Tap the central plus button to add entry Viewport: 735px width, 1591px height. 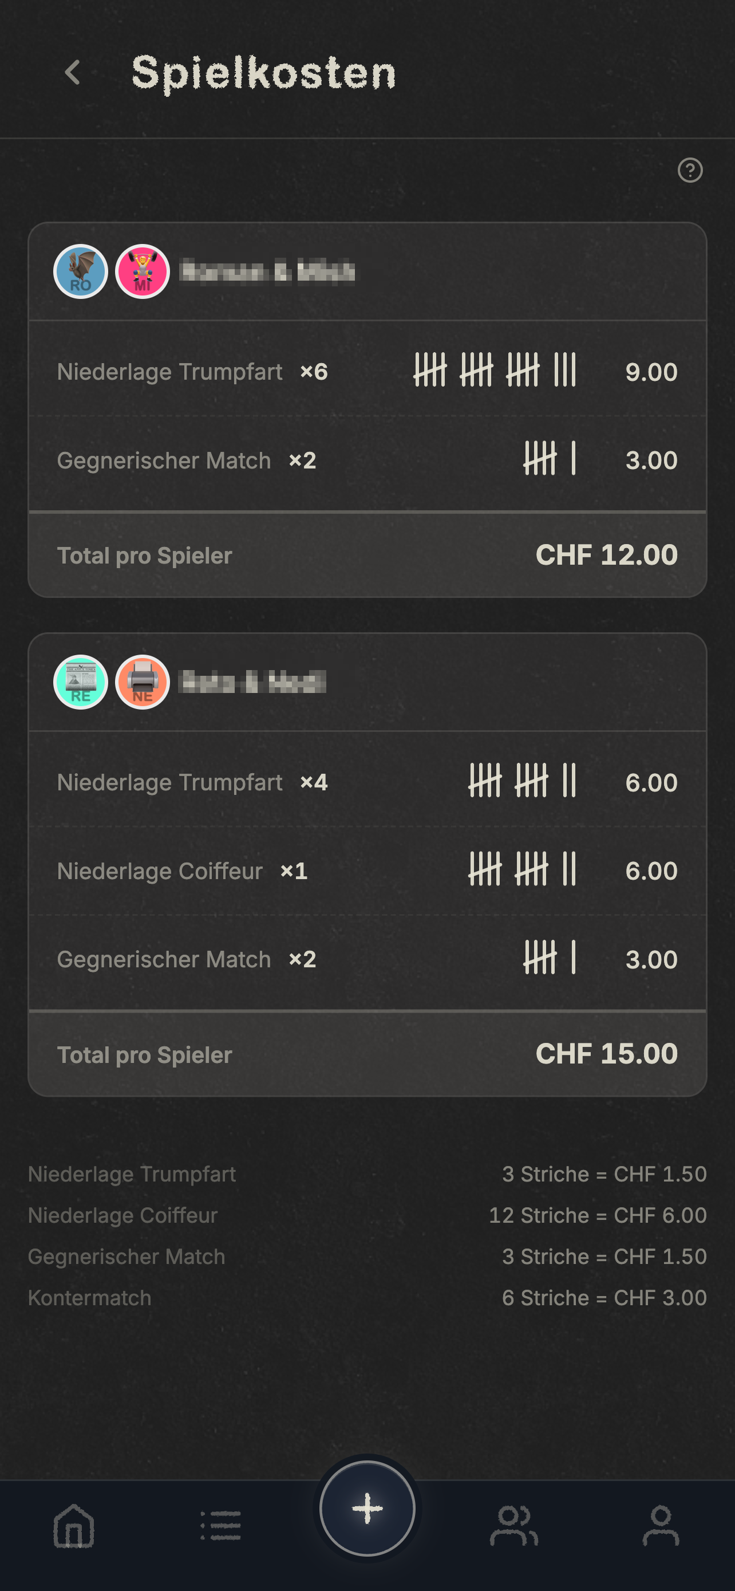click(367, 1507)
